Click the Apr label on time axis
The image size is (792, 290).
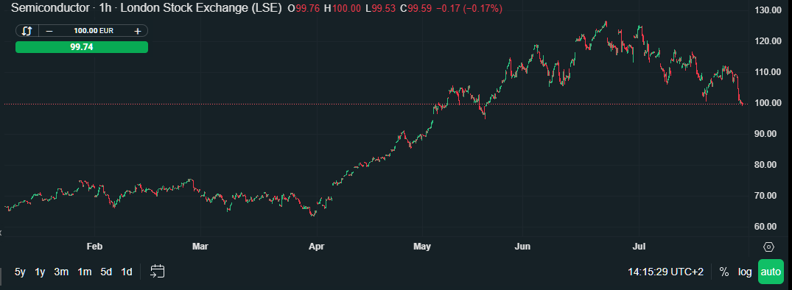click(316, 247)
